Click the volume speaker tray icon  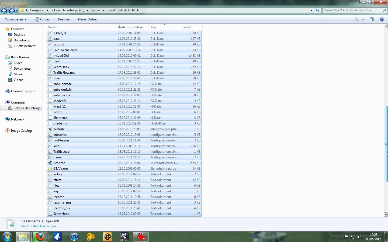click(359, 237)
